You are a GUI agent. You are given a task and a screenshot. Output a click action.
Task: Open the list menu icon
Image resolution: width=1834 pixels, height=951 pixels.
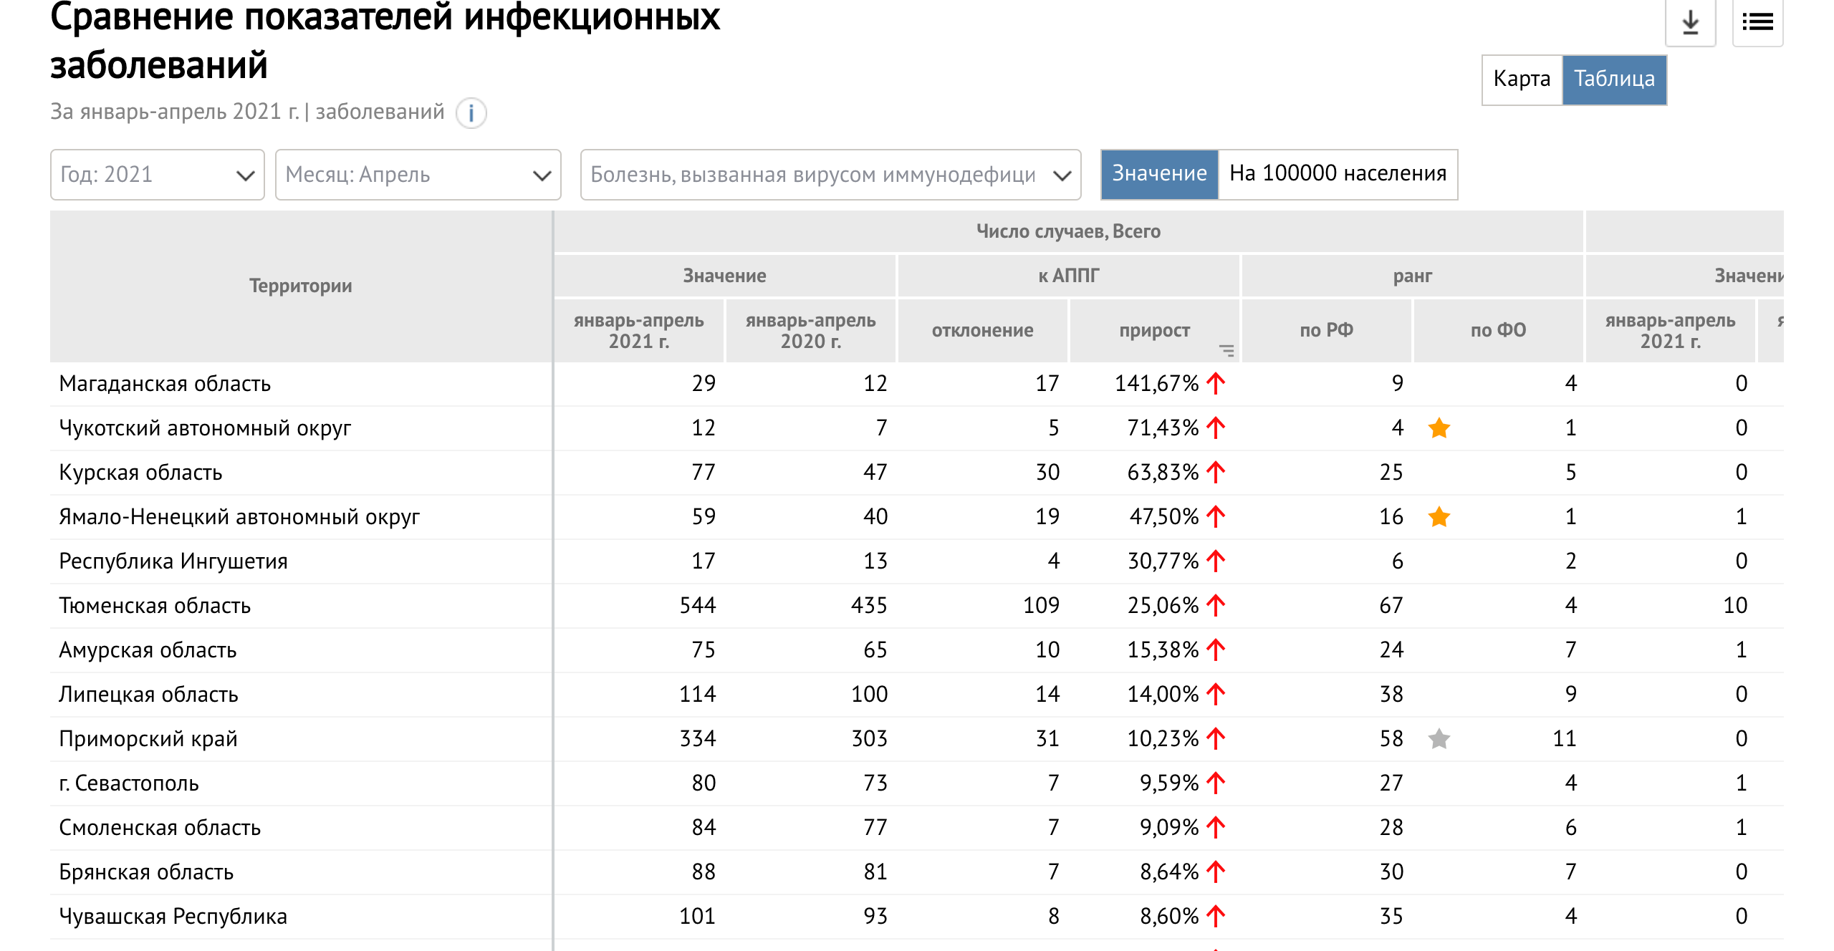[1757, 22]
